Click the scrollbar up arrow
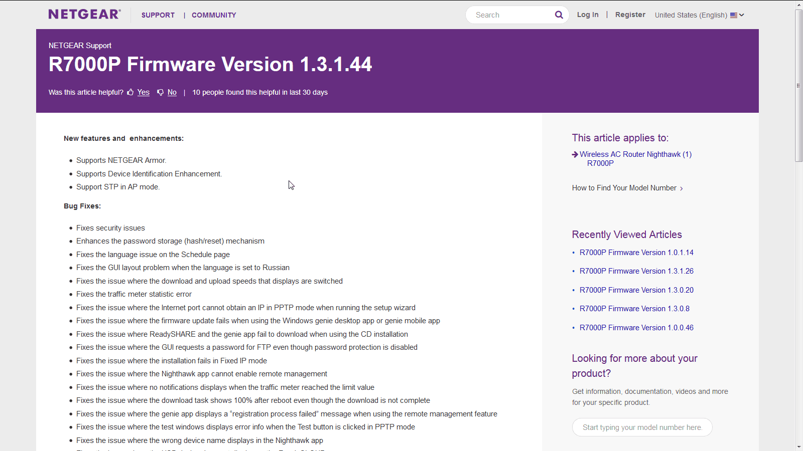 point(799,5)
